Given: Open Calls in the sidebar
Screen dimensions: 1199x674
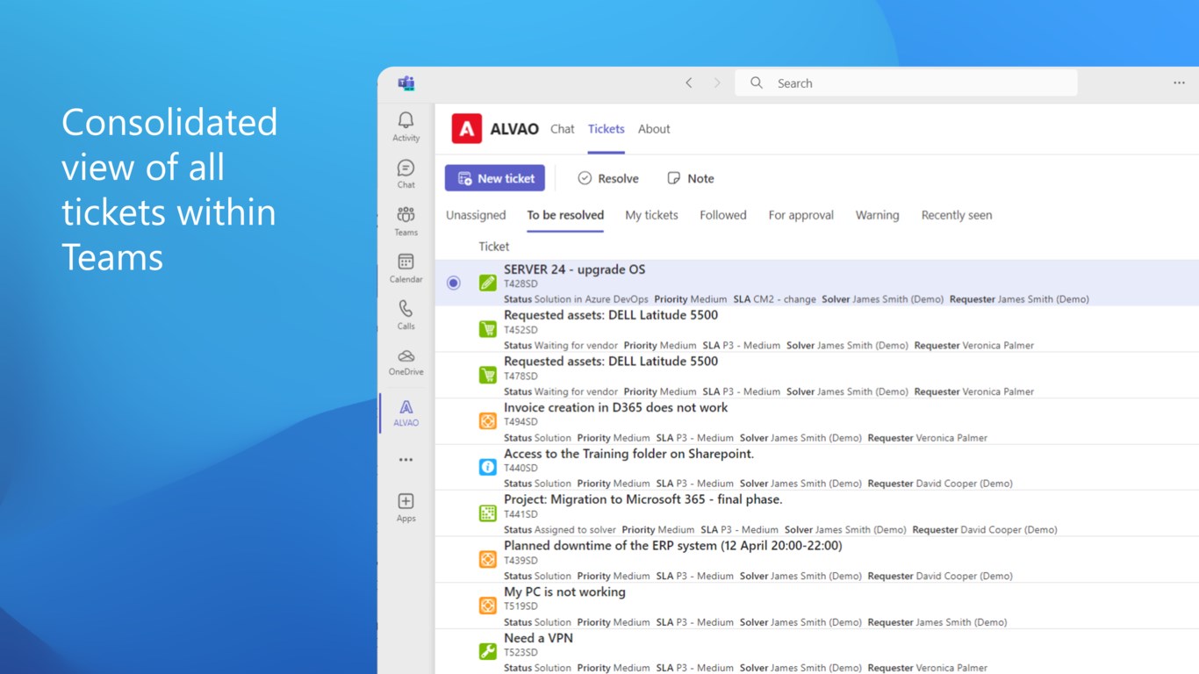Looking at the screenshot, I should 406,314.
